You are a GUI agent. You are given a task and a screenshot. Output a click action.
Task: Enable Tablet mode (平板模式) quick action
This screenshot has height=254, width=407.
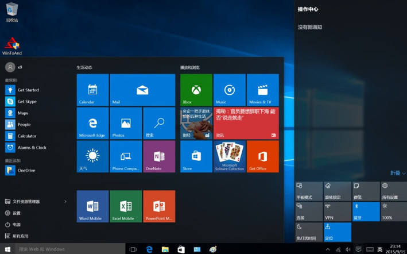coord(308,191)
